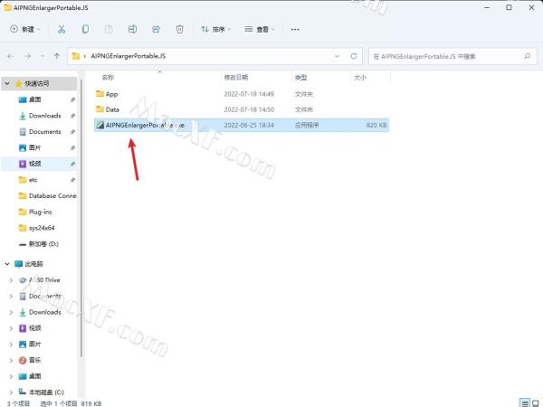Click the Forward navigation arrow
The height and width of the screenshot is (407, 543).
pos(28,56)
